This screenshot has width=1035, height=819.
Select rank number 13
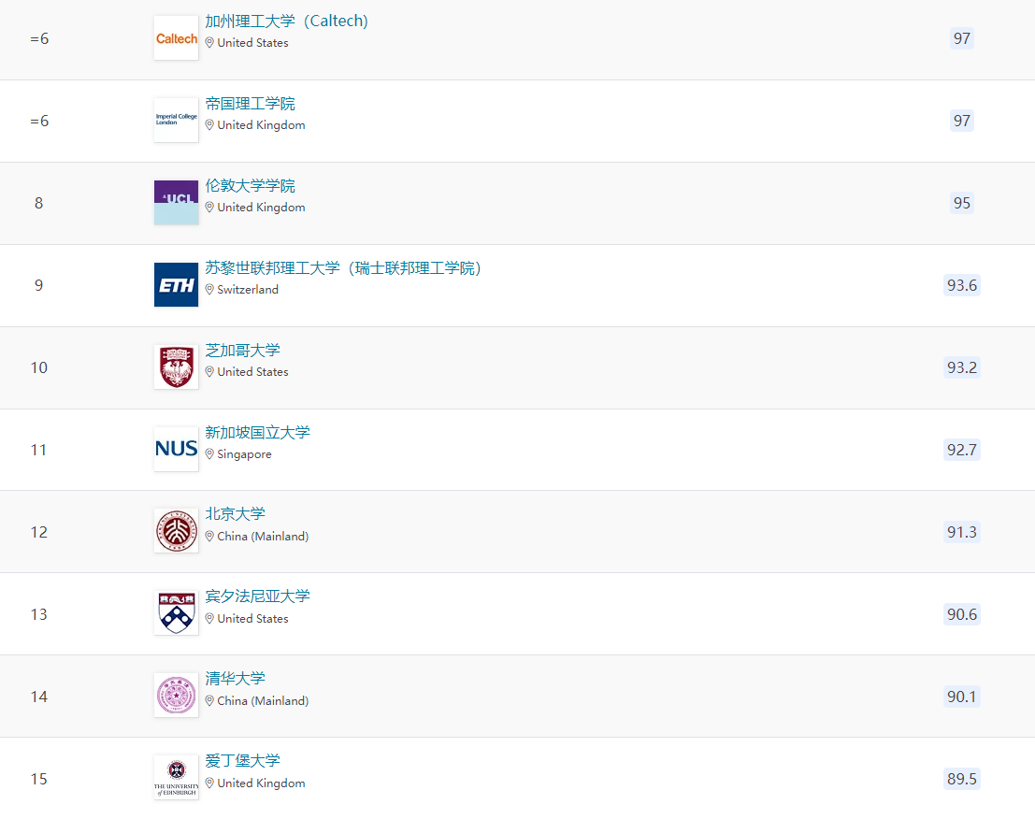[39, 614]
